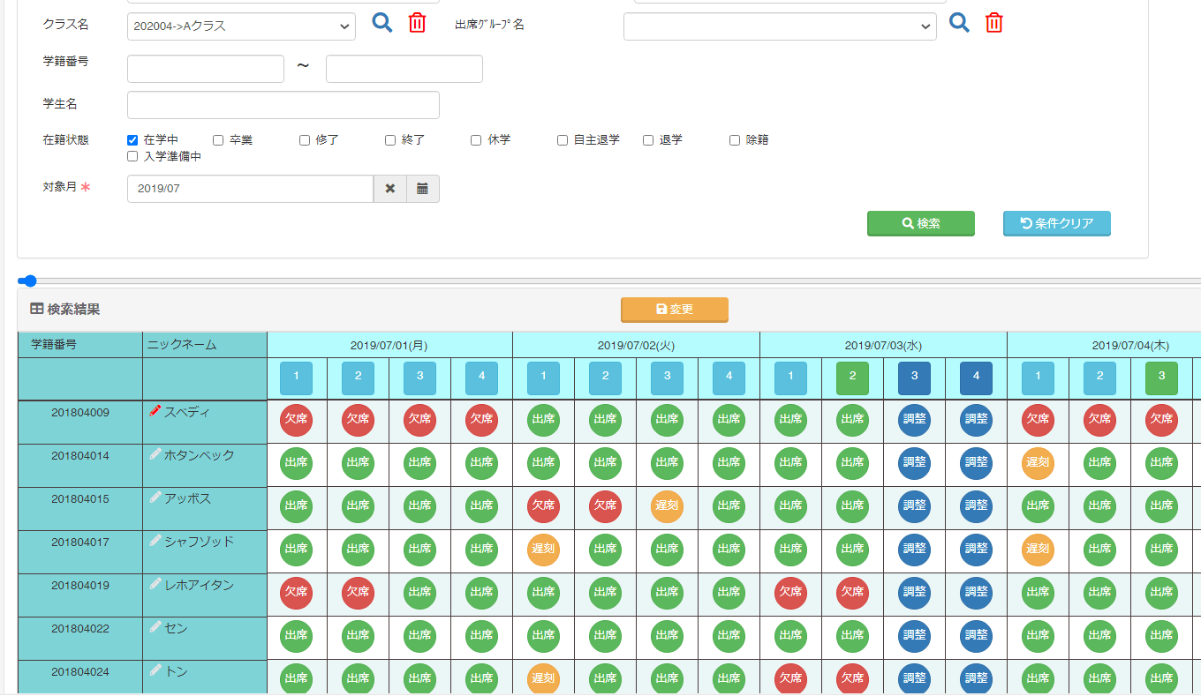This screenshot has height=696, width=1201.
Task: Click dark blue period 4 header for 07/03
Action: [977, 378]
